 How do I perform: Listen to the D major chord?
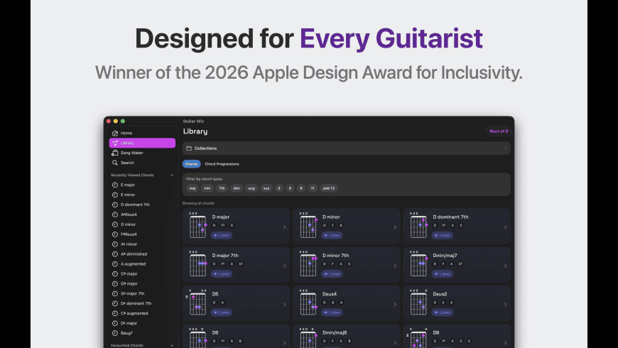point(222,235)
